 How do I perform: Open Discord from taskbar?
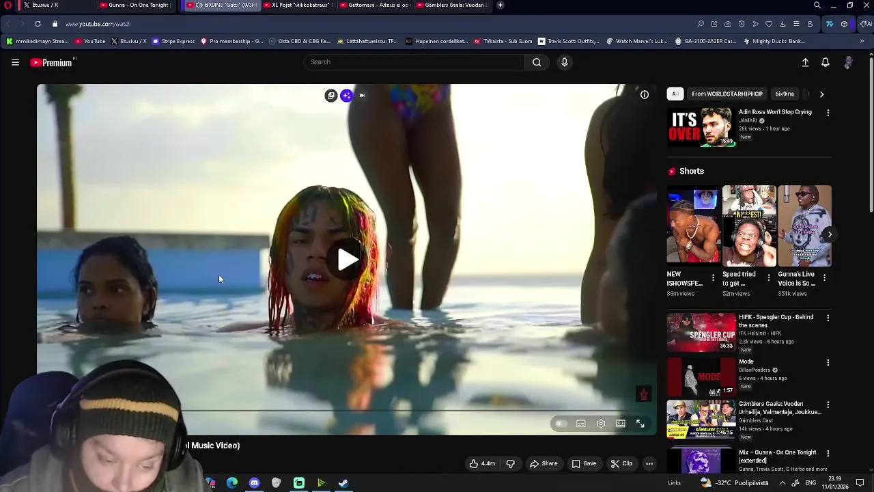(x=254, y=483)
